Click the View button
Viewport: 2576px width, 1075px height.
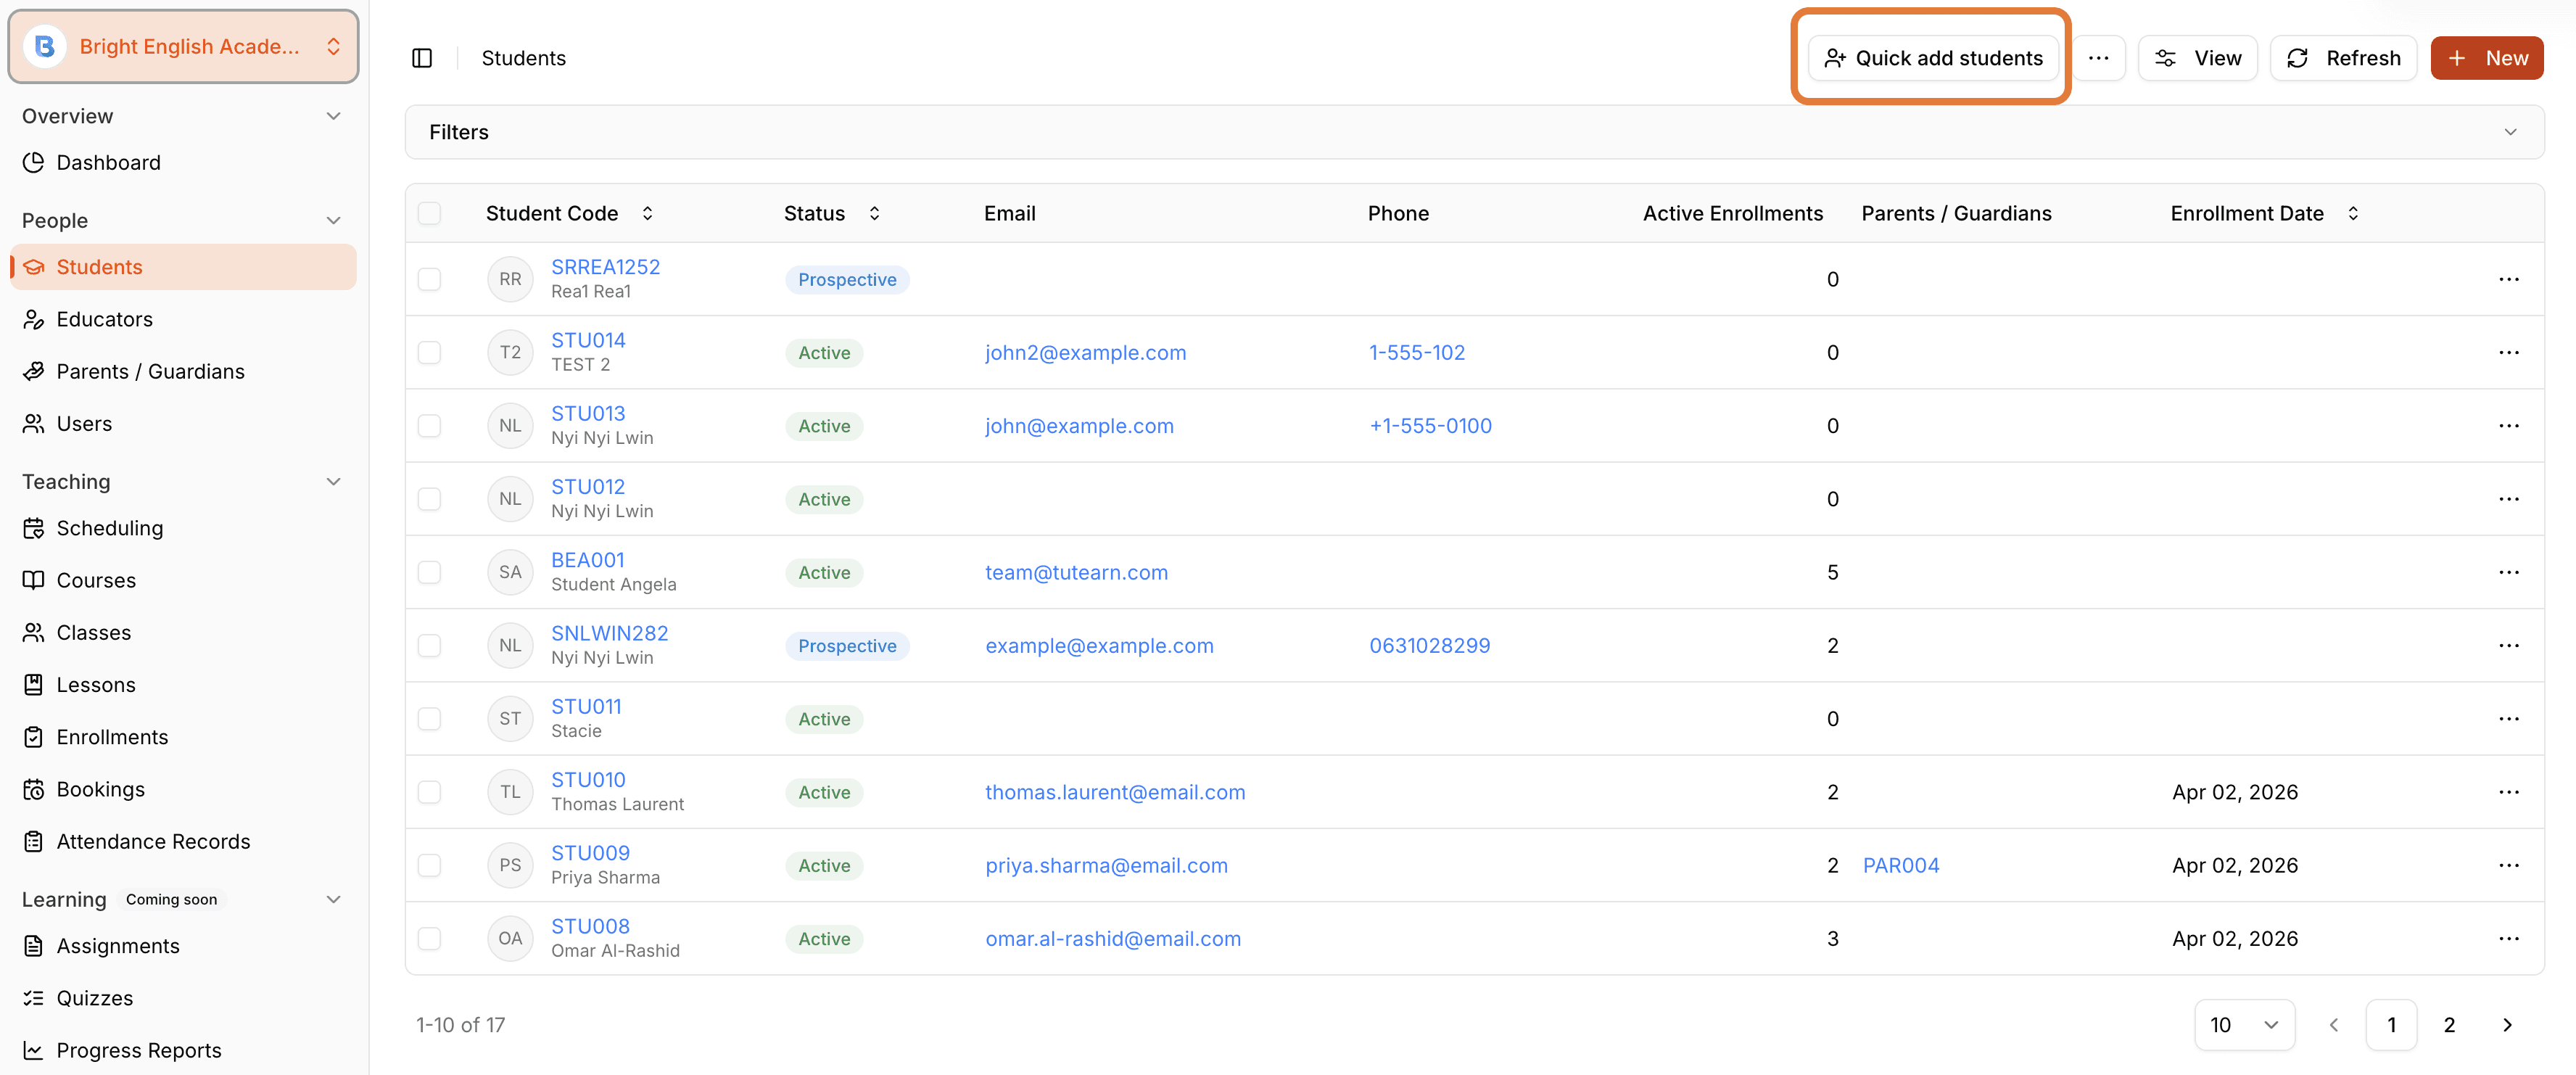pos(2197,58)
